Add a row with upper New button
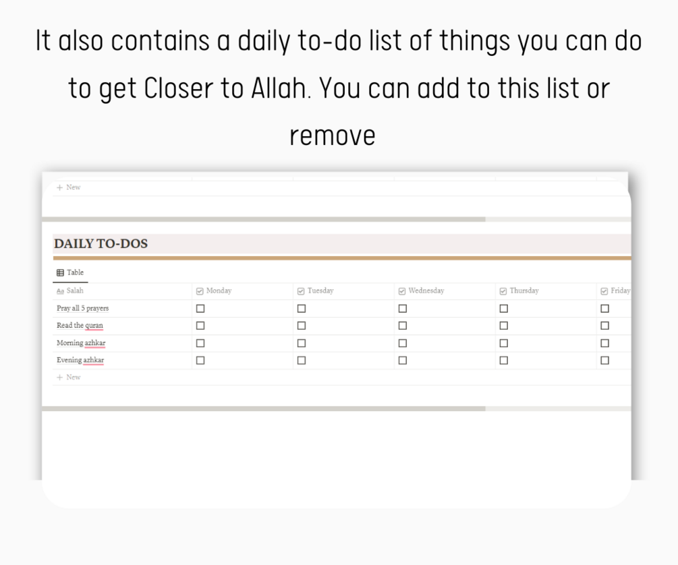 tap(69, 187)
